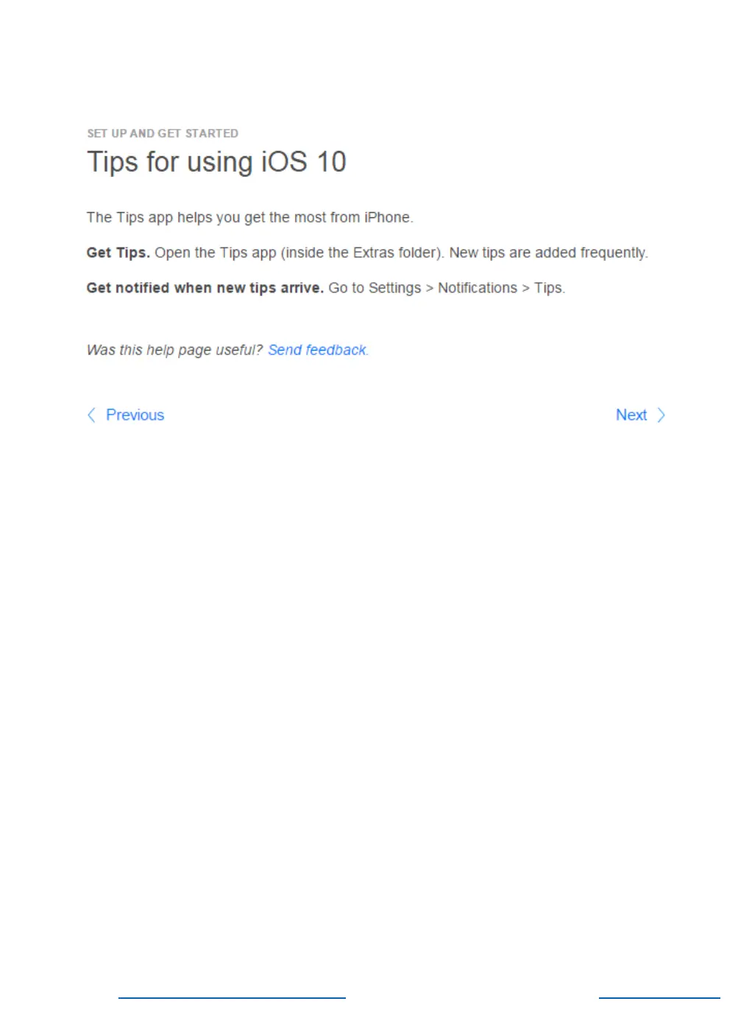Click the bold 'Get Tips.' text
Viewport: 752px width, 1018px height.
118,253
